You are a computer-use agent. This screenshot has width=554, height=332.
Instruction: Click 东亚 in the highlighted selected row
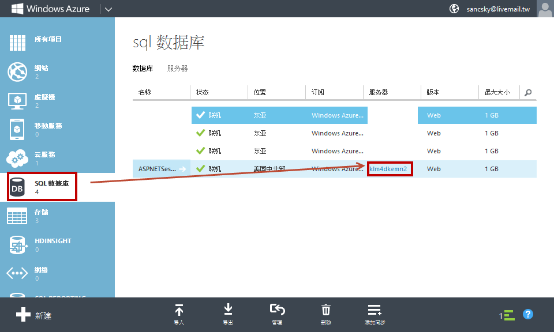tap(260, 115)
